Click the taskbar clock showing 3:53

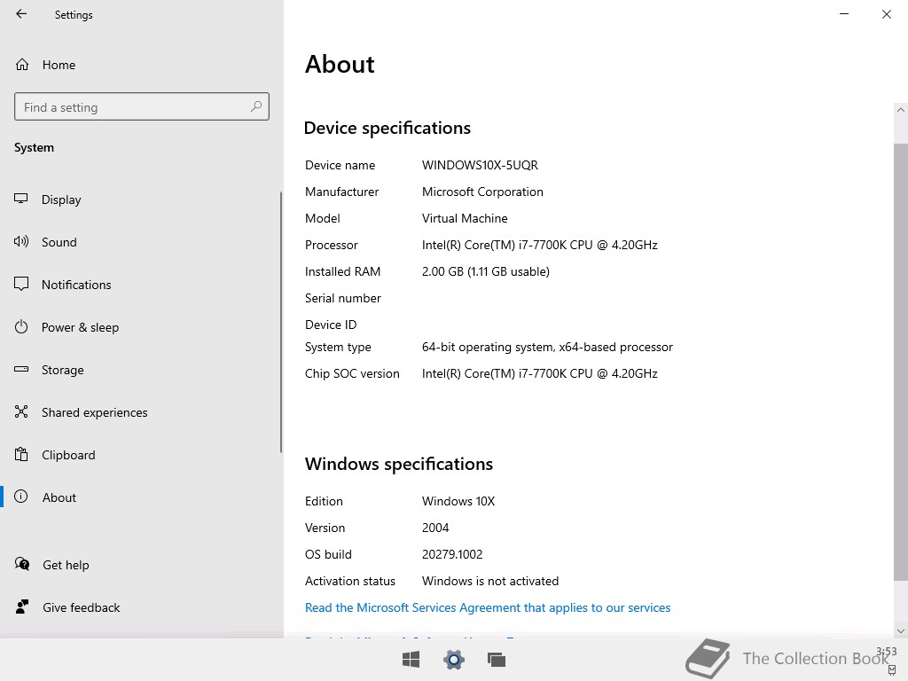tap(886, 652)
